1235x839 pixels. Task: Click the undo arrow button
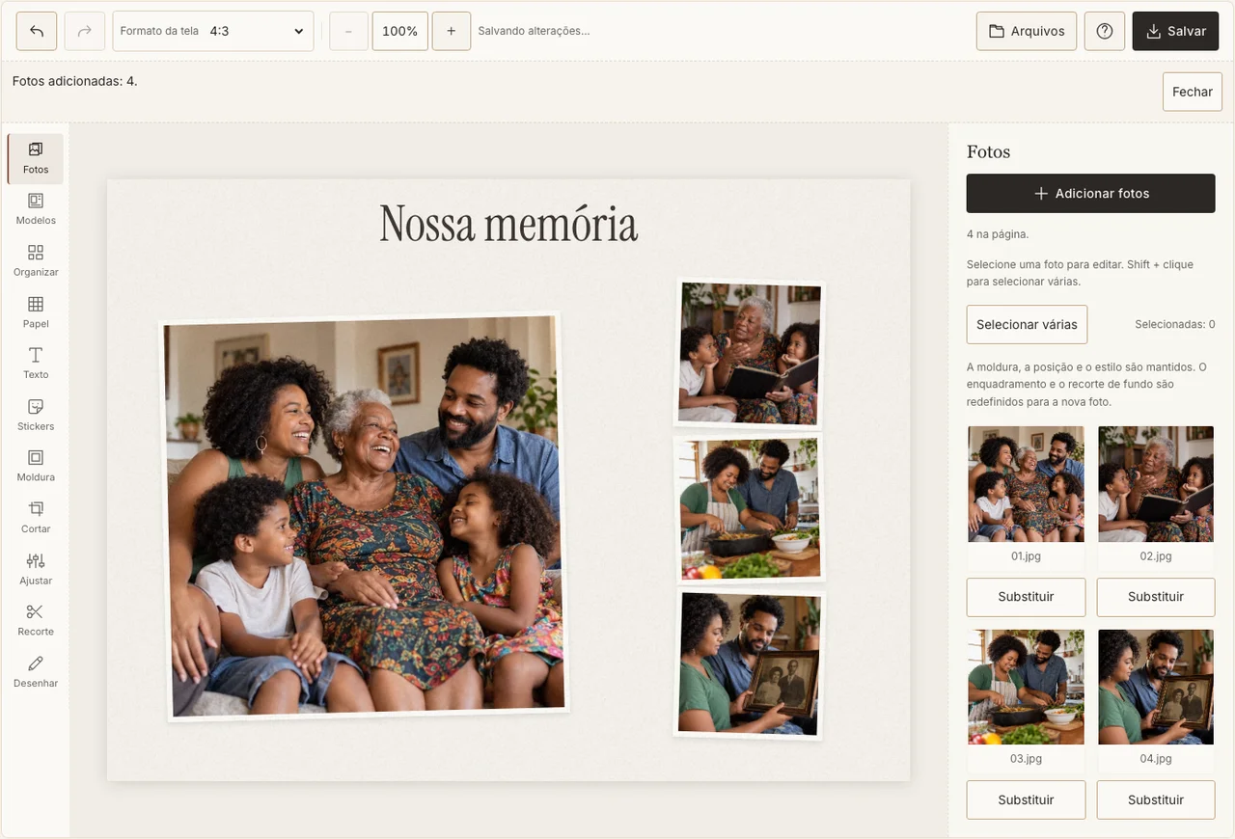(37, 31)
